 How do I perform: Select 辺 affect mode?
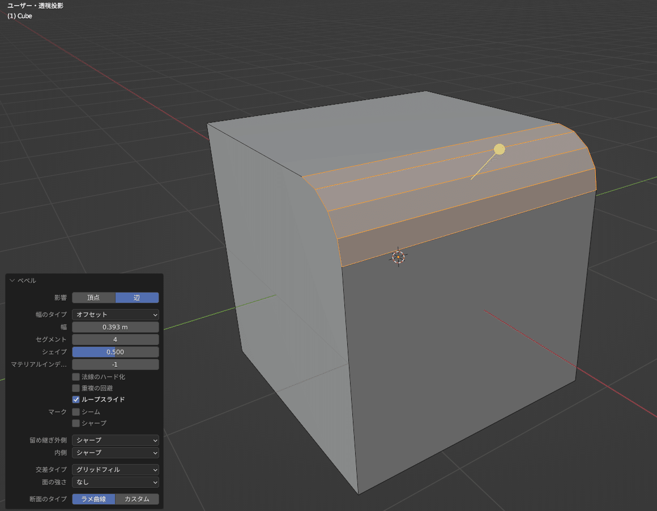click(137, 298)
